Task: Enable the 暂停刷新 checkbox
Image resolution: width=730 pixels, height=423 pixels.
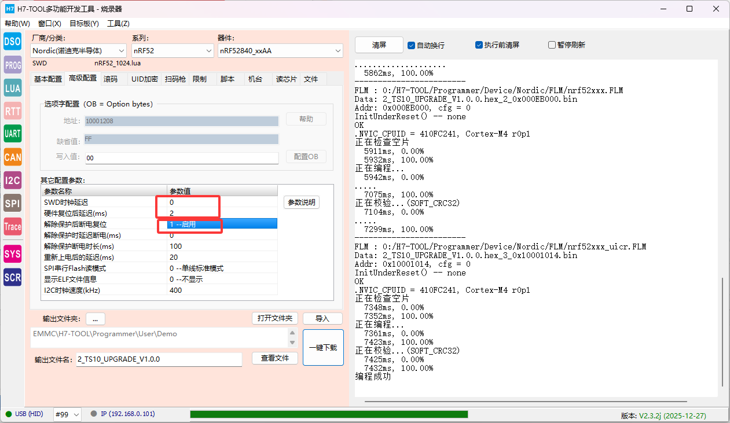Action: coord(552,45)
